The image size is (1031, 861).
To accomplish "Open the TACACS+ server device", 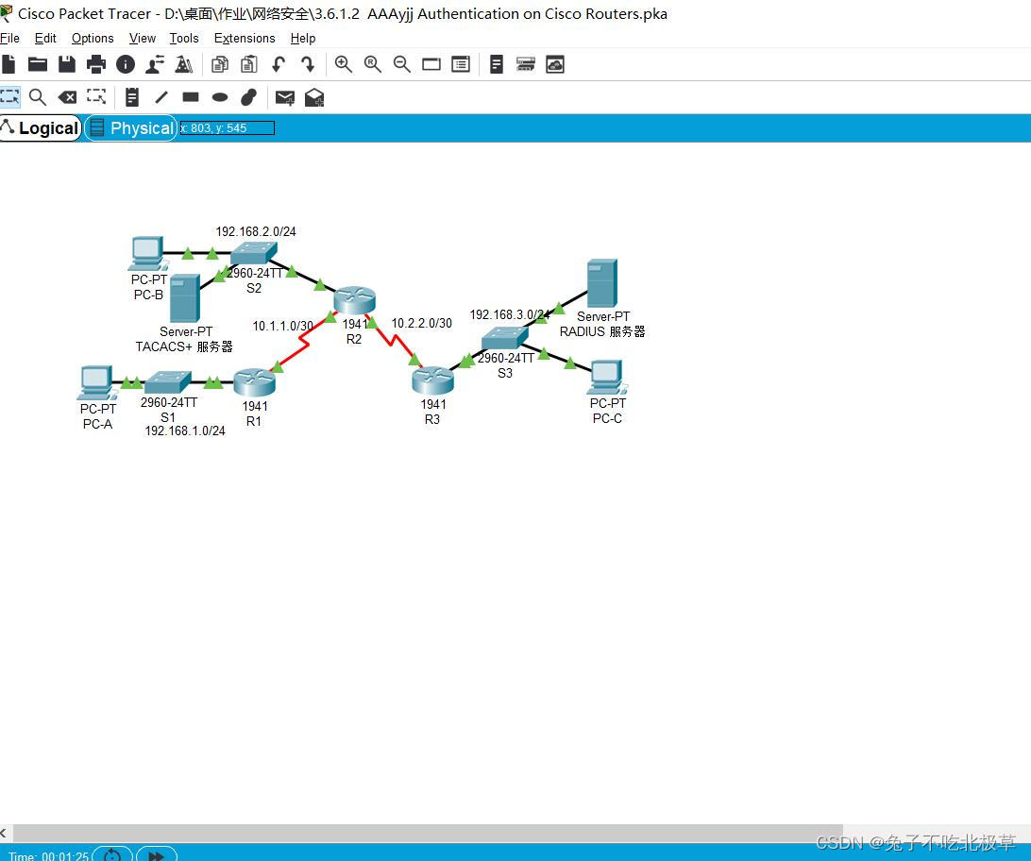I will pos(185,298).
